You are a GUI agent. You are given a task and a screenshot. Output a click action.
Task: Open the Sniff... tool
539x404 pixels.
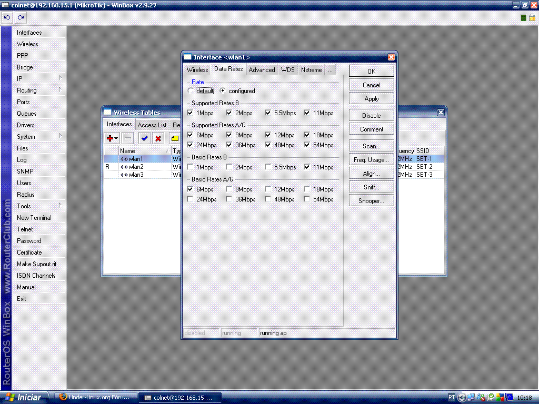371,187
